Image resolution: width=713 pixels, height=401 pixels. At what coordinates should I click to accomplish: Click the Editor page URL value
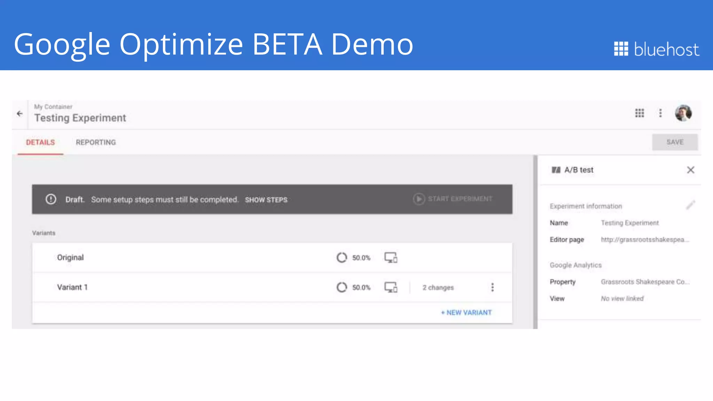pyautogui.click(x=645, y=239)
